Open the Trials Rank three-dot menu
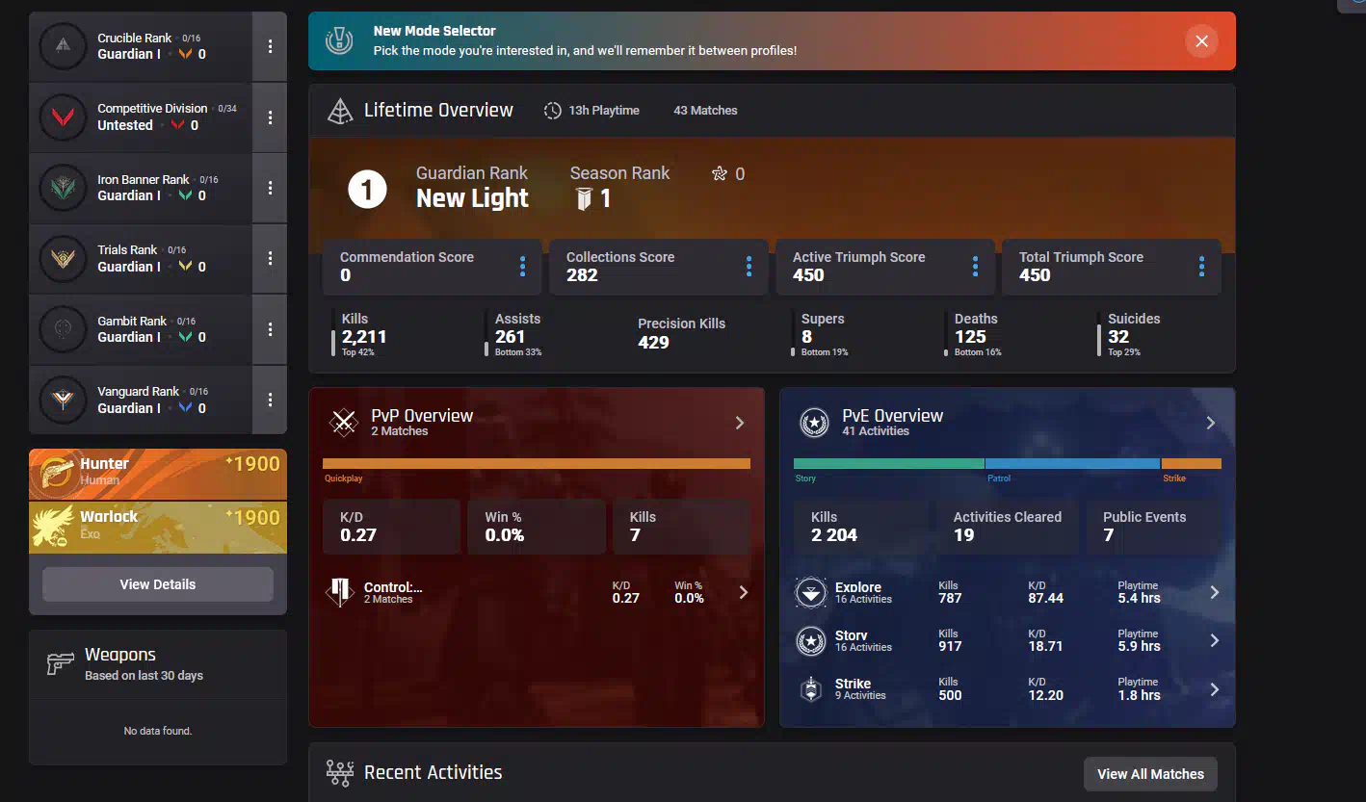1366x802 pixels. 270,258
